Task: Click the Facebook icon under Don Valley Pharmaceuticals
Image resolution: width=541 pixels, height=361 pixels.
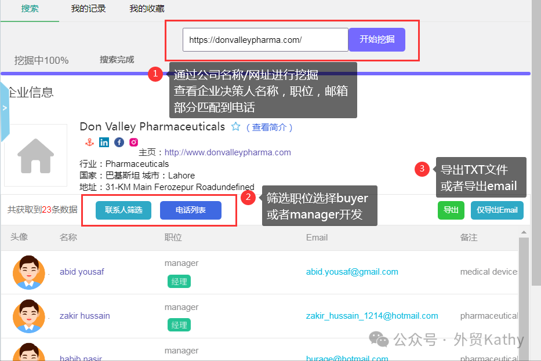Action: coord(118,141)
